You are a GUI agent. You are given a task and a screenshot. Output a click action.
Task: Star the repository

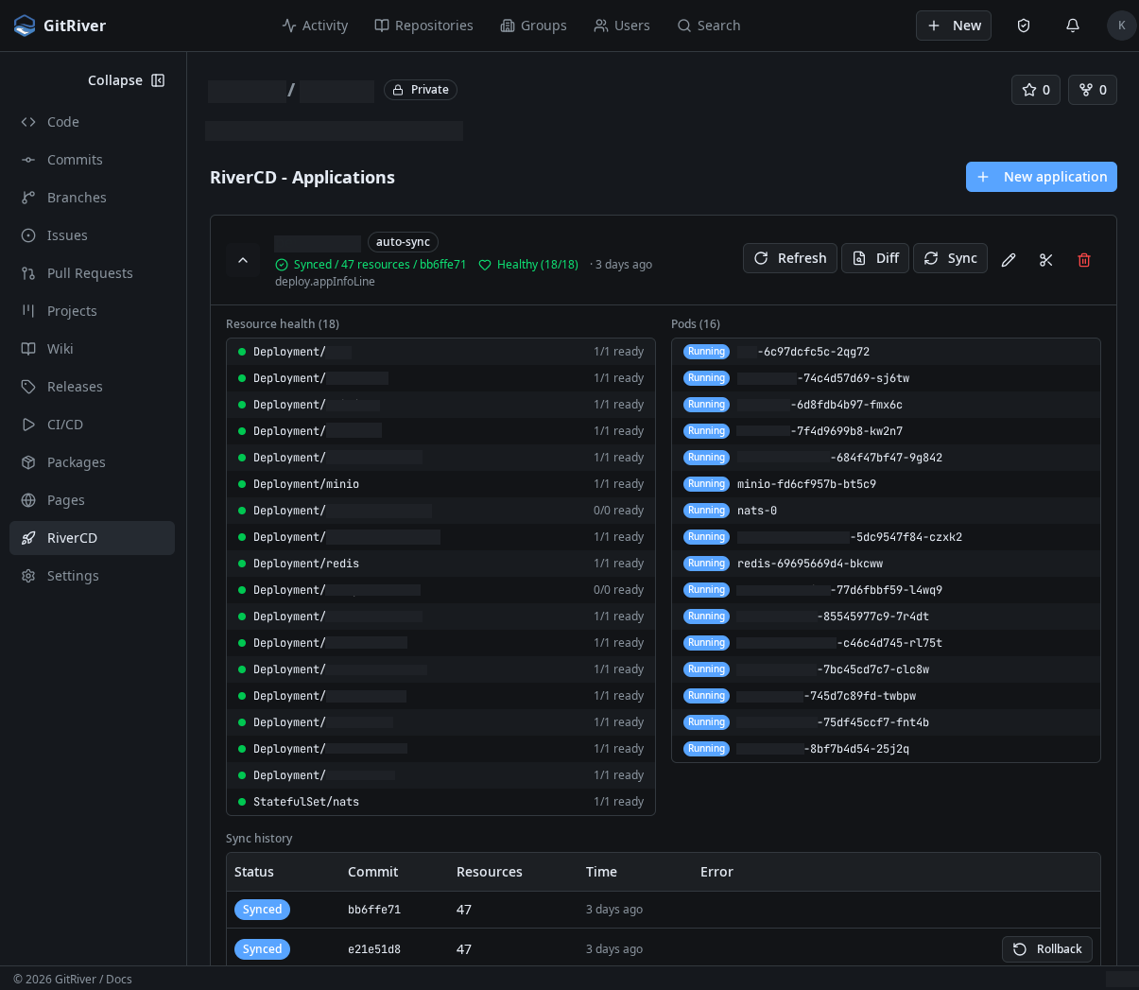tap(1036, 90)
